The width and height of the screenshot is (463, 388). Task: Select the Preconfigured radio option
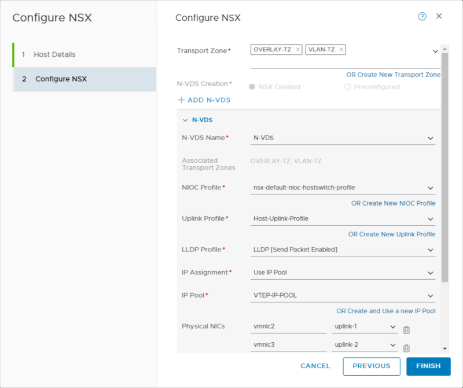click(347, 87)
